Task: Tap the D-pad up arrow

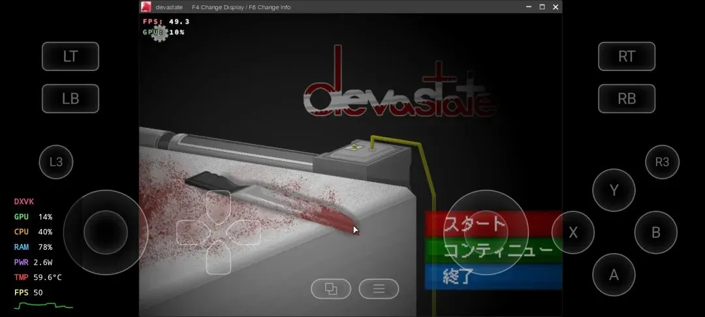Action: (x=219, y=207)
